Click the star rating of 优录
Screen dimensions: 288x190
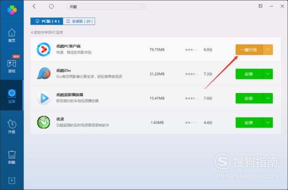pos(191,123)
